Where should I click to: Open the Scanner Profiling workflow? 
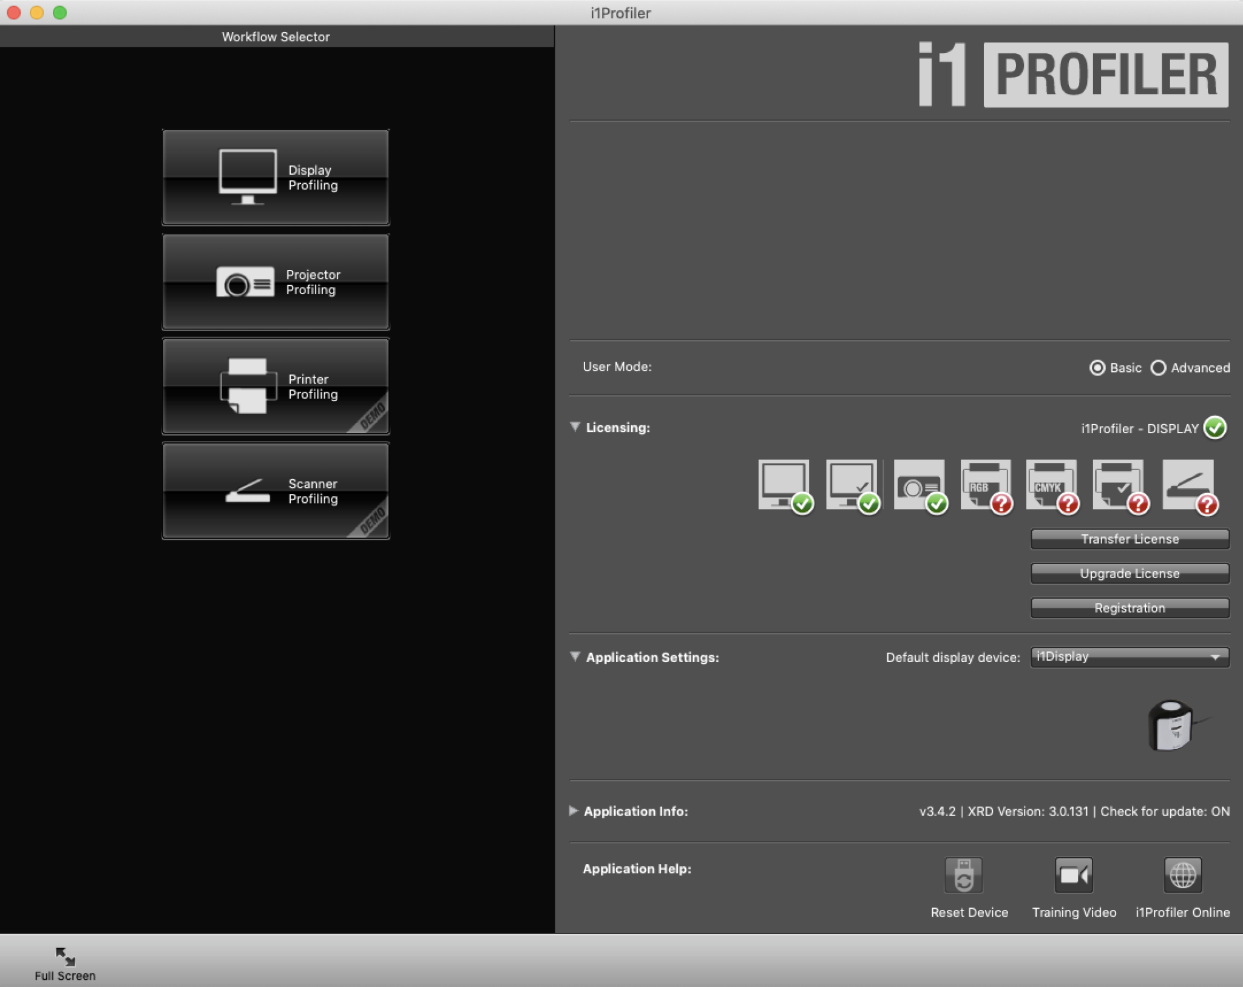[276, 491]
